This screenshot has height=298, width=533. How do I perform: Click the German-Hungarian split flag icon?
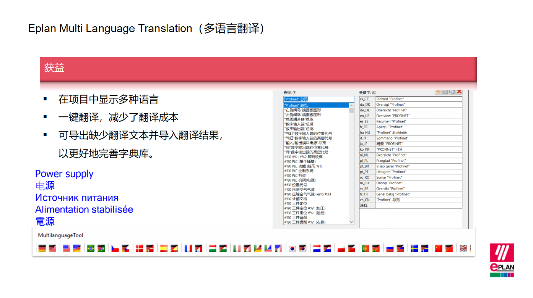point(223,248)
